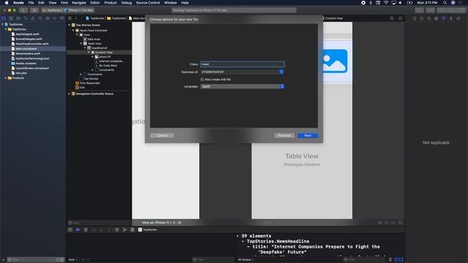Image resolution: width=468 pixels, height=263 pixels.
Task: Show the Connections inspector icon
Action: (458, 18)
